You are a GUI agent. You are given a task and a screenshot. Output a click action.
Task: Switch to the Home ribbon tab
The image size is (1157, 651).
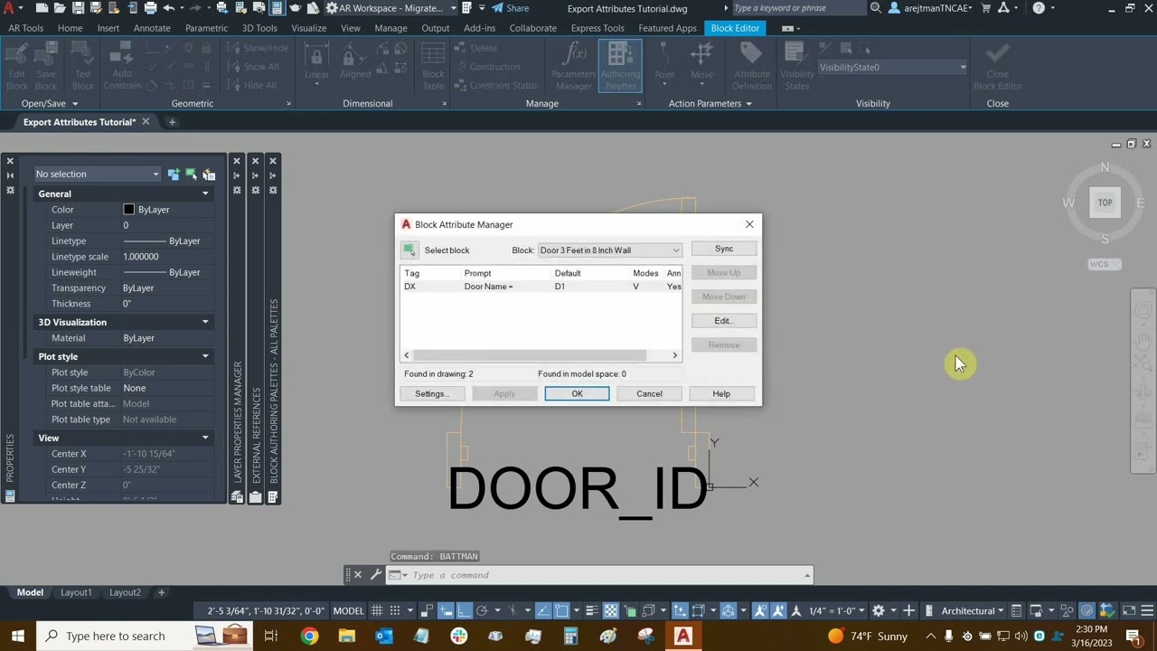coord(70,28)
